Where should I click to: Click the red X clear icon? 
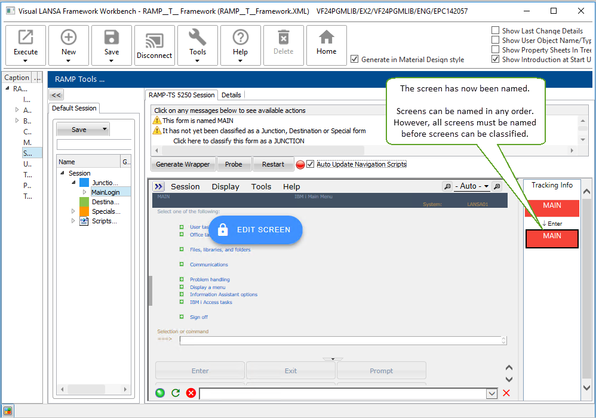tap(506, 393)
